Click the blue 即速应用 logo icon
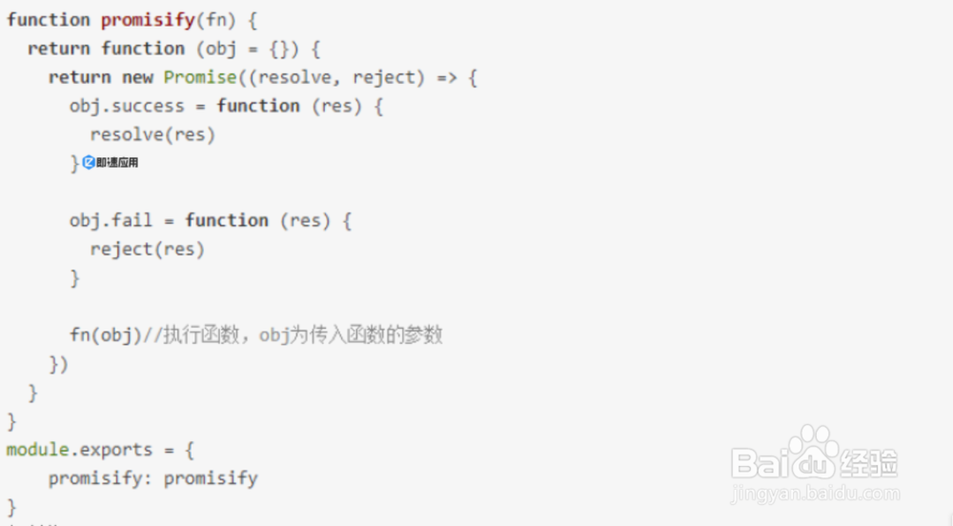Image resolution: width=953 pixels, height=526 pixels. 89,163
